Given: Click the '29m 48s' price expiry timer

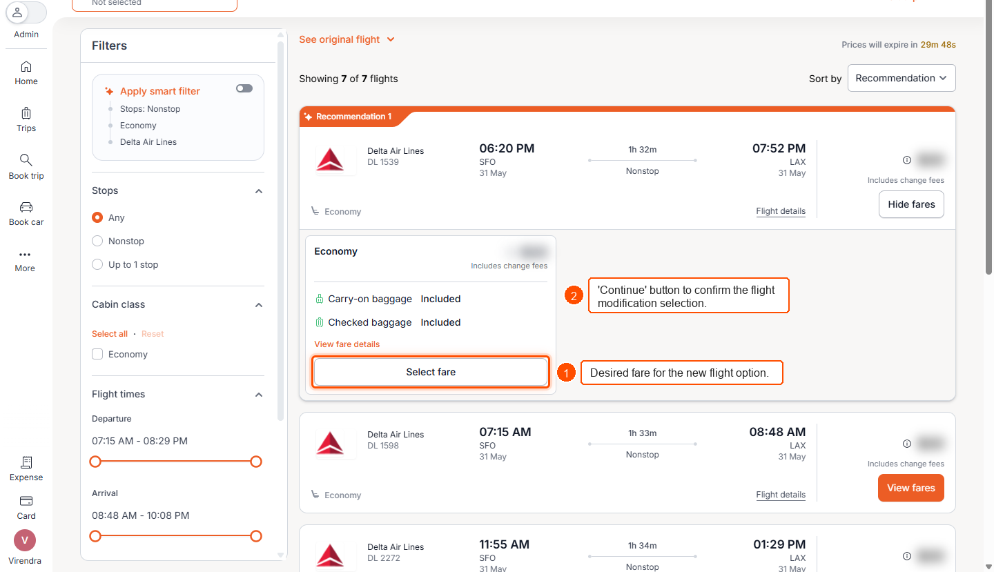Looking at the screenshot, I should coord(938,45).
